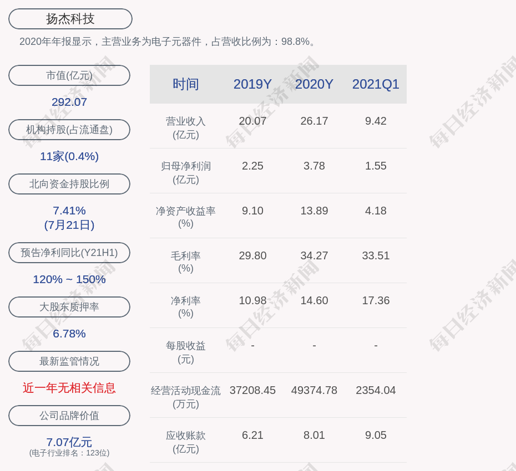Image resolution: width=516 pixels, height=471 pixels.
Task: Select the 公司品牌价值 label pill
Action: 69,416
